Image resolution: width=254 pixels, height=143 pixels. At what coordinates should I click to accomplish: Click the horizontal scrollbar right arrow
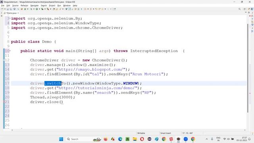[x=245, y=130]
